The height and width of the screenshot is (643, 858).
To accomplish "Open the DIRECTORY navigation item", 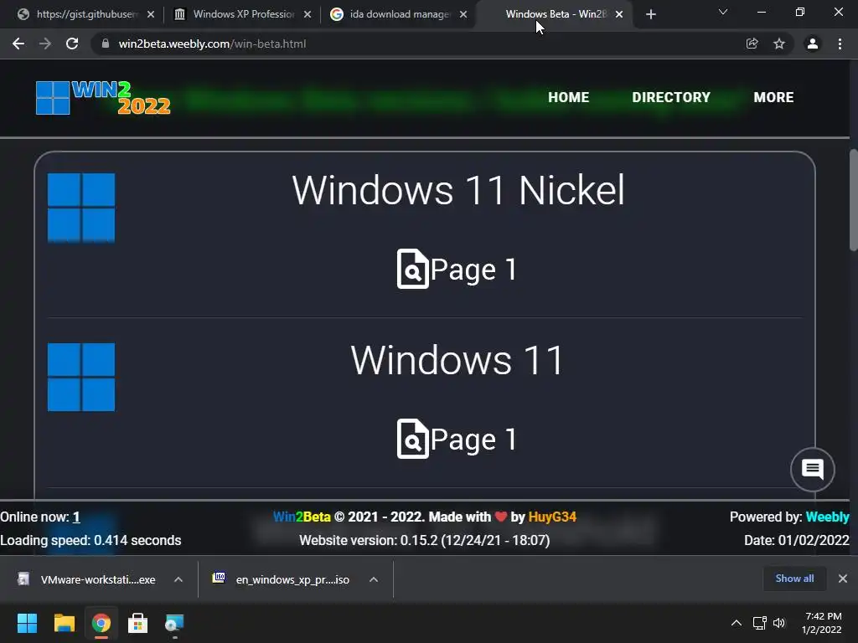I will pyautogui.click(x=671, y=97).
